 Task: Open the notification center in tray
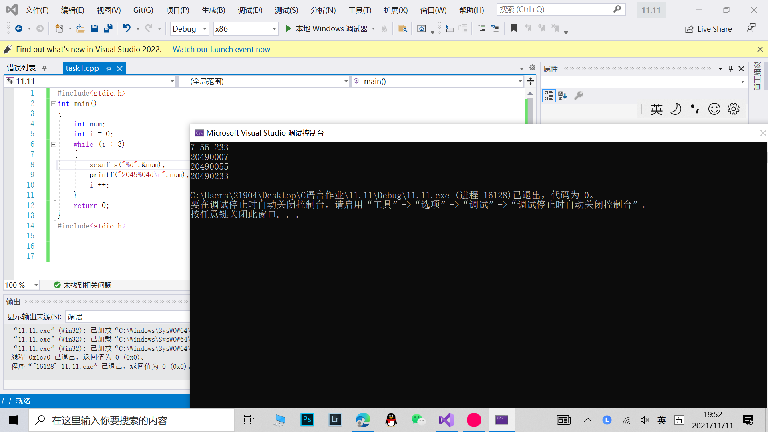(x=748, y=420)
